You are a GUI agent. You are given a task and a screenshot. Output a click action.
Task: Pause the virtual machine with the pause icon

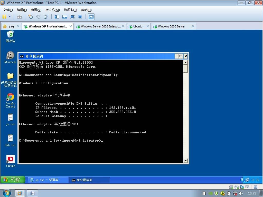click(4, 17)
